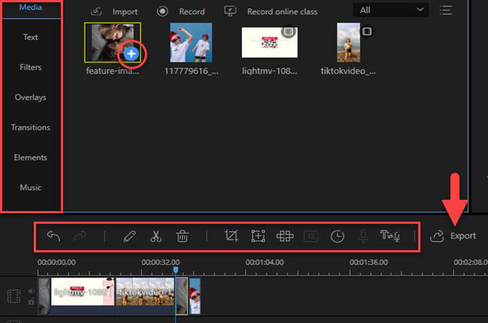Click the timeline playhead marker
The height and width of the screenshot is (323, 488).
click(x=176, y=270)
